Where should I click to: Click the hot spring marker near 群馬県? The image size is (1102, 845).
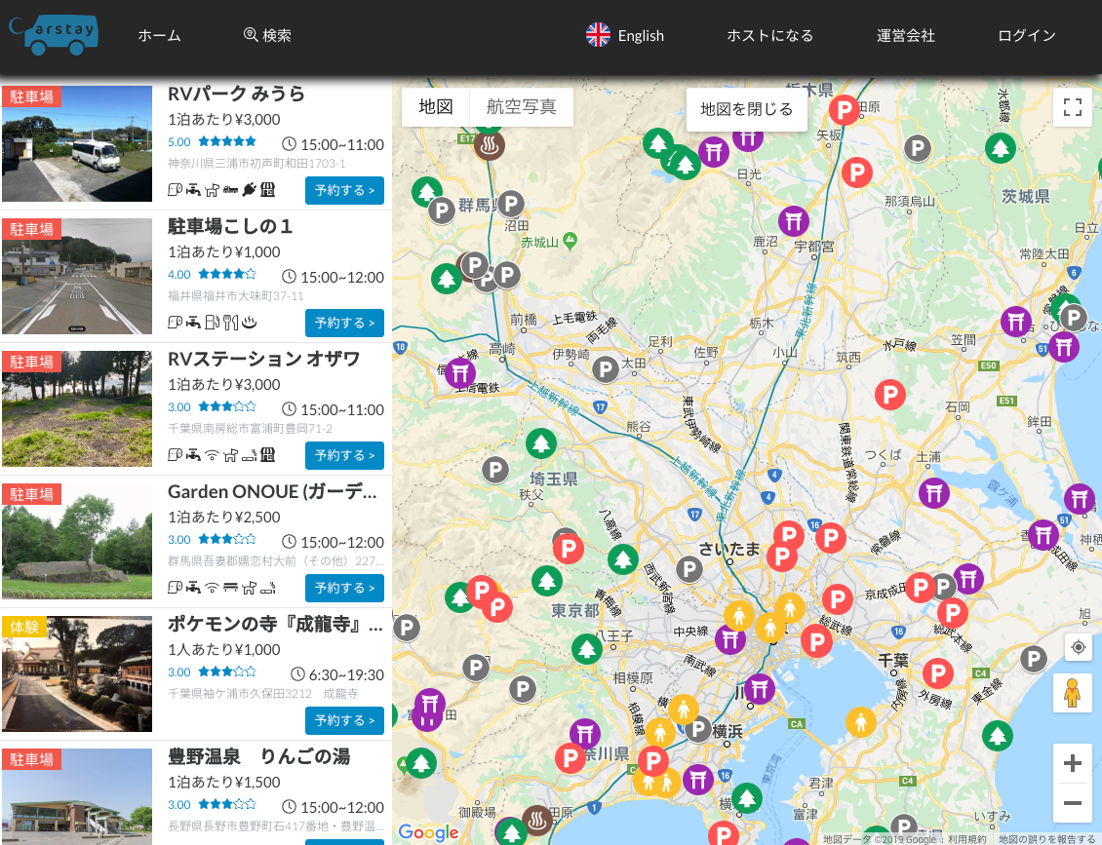tap(489, 146)
